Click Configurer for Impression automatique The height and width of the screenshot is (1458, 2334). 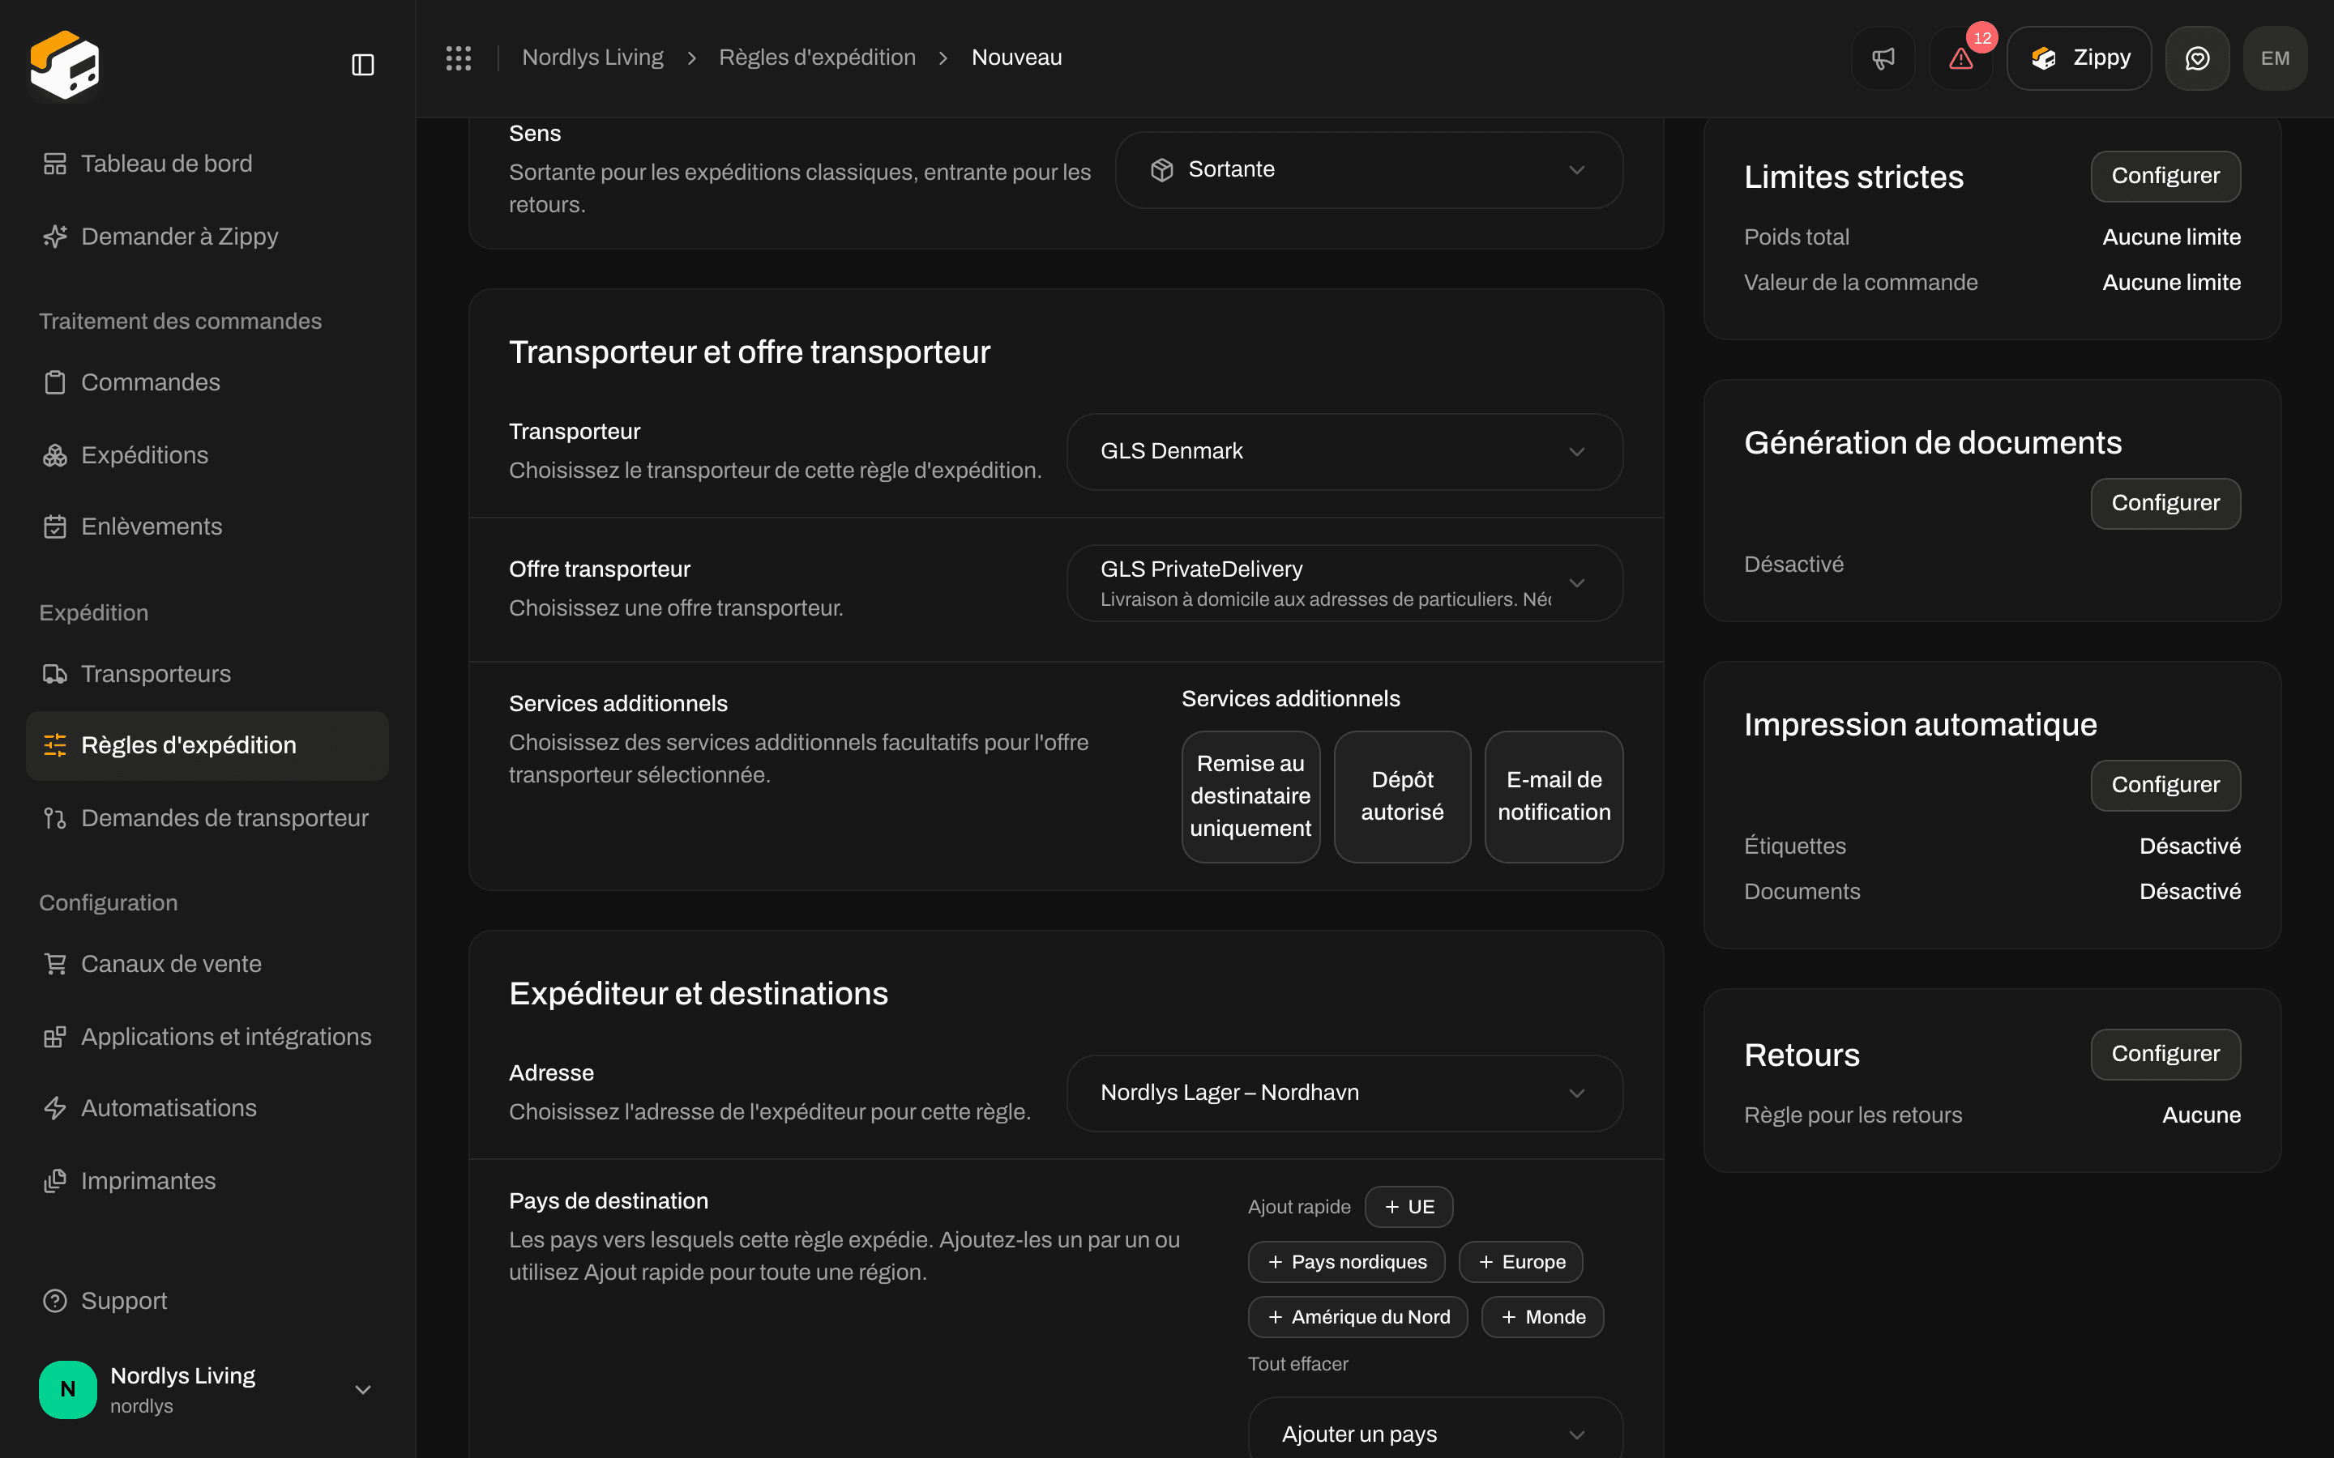click(x=2165, y=786)
